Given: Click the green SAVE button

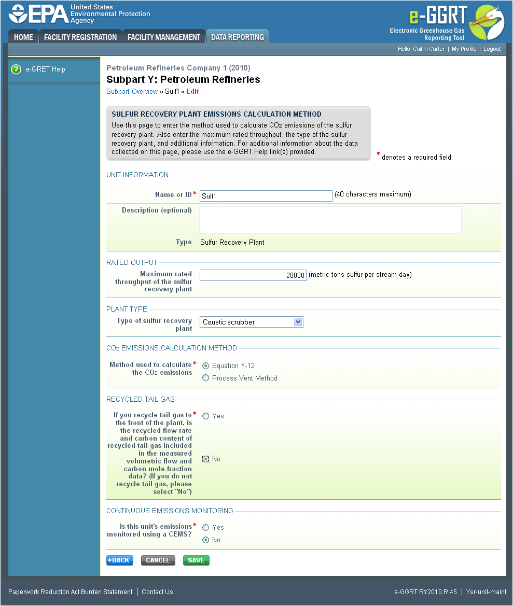Looking at the screenshot, I should 196,560.
